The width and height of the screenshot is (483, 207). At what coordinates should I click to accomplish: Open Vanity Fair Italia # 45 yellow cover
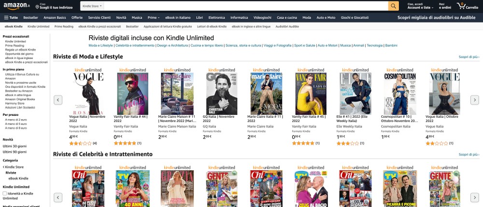311,94
